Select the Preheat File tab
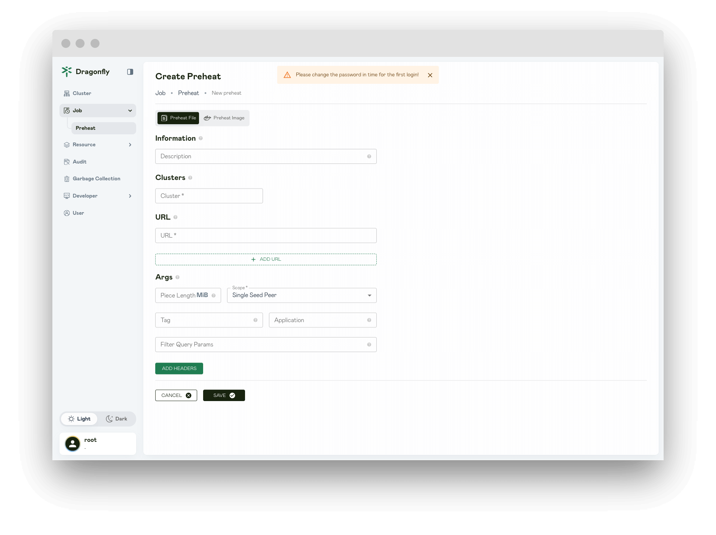This screenshot has height=535, width=716. pyautogui.click(x=178, y=118)
